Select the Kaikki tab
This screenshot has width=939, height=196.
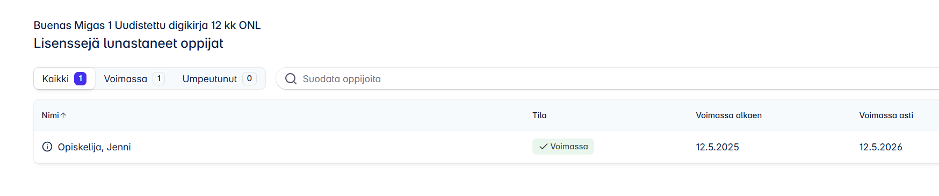[x=64, y=78]
